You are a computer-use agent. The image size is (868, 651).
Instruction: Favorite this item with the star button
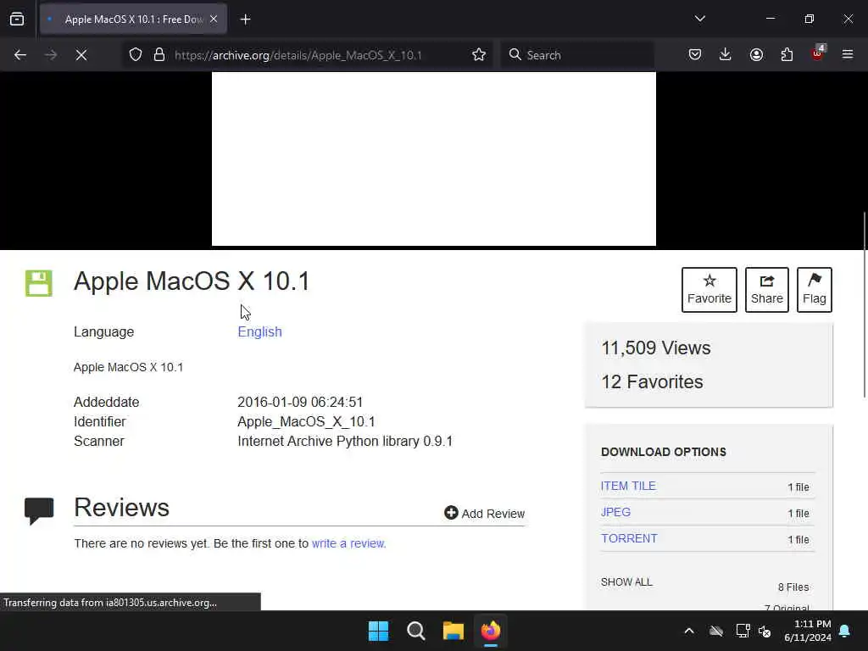(709, 290)
